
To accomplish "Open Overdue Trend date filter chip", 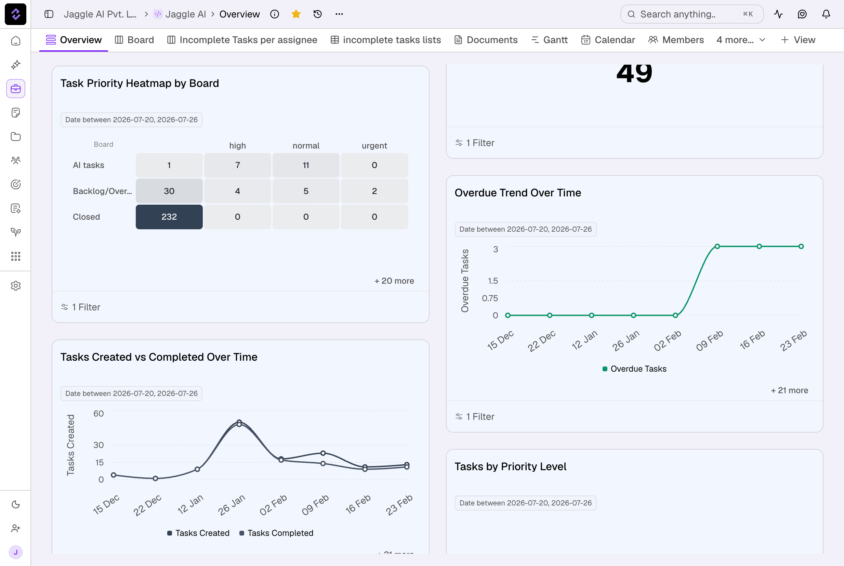I will pyautogui.click(x=526, y=229).
